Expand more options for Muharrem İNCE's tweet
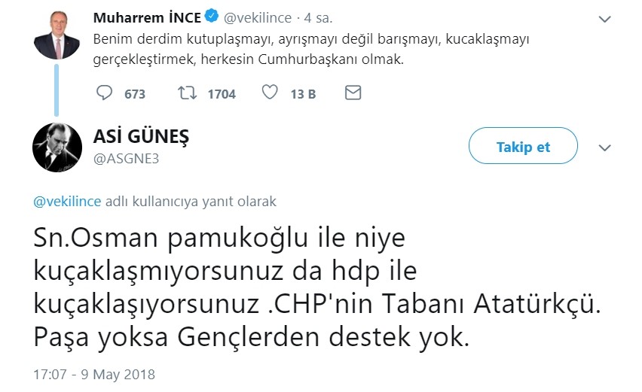The height and width of the screenshot is (392, 642). tap(605, 18)
